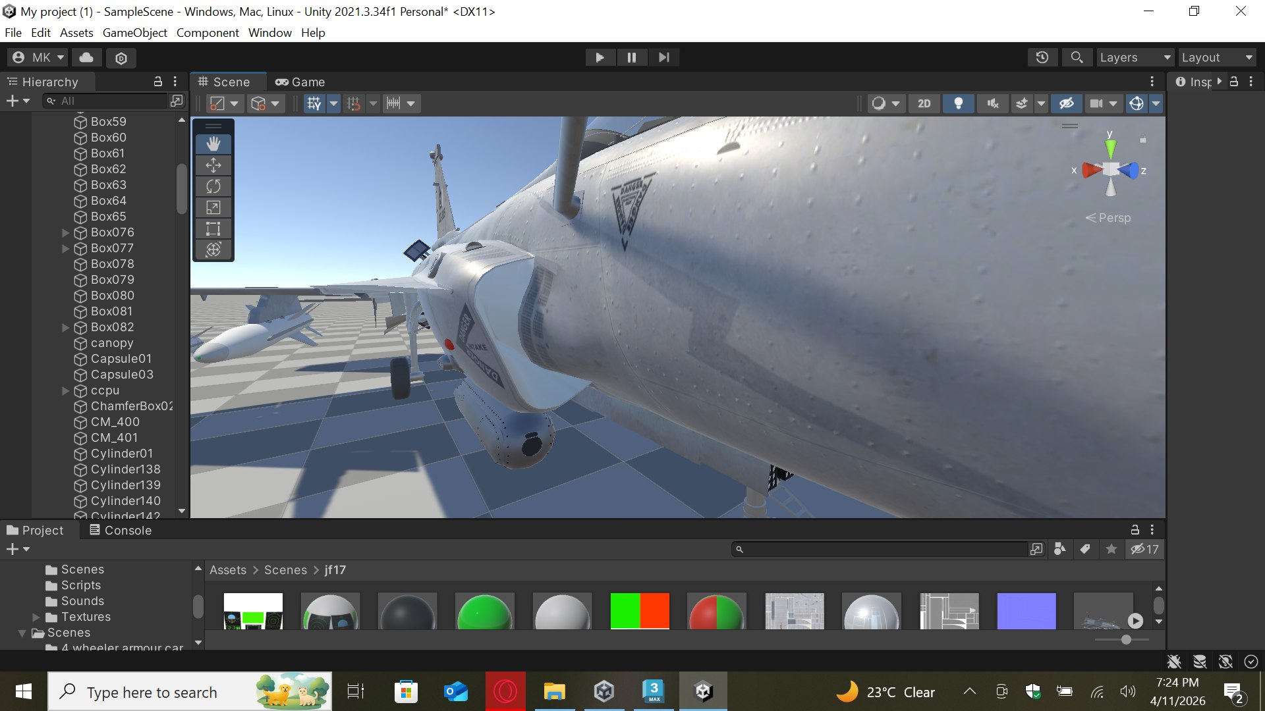Toggle 2D scene view

coord(924,103)
